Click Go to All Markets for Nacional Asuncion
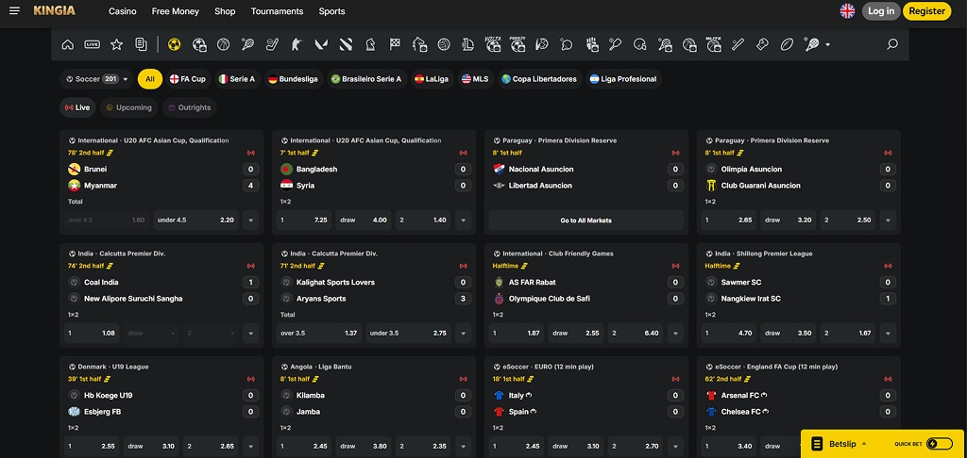This screenshot has width=967, height=458. pyautogui.click(x=585, y=220)
